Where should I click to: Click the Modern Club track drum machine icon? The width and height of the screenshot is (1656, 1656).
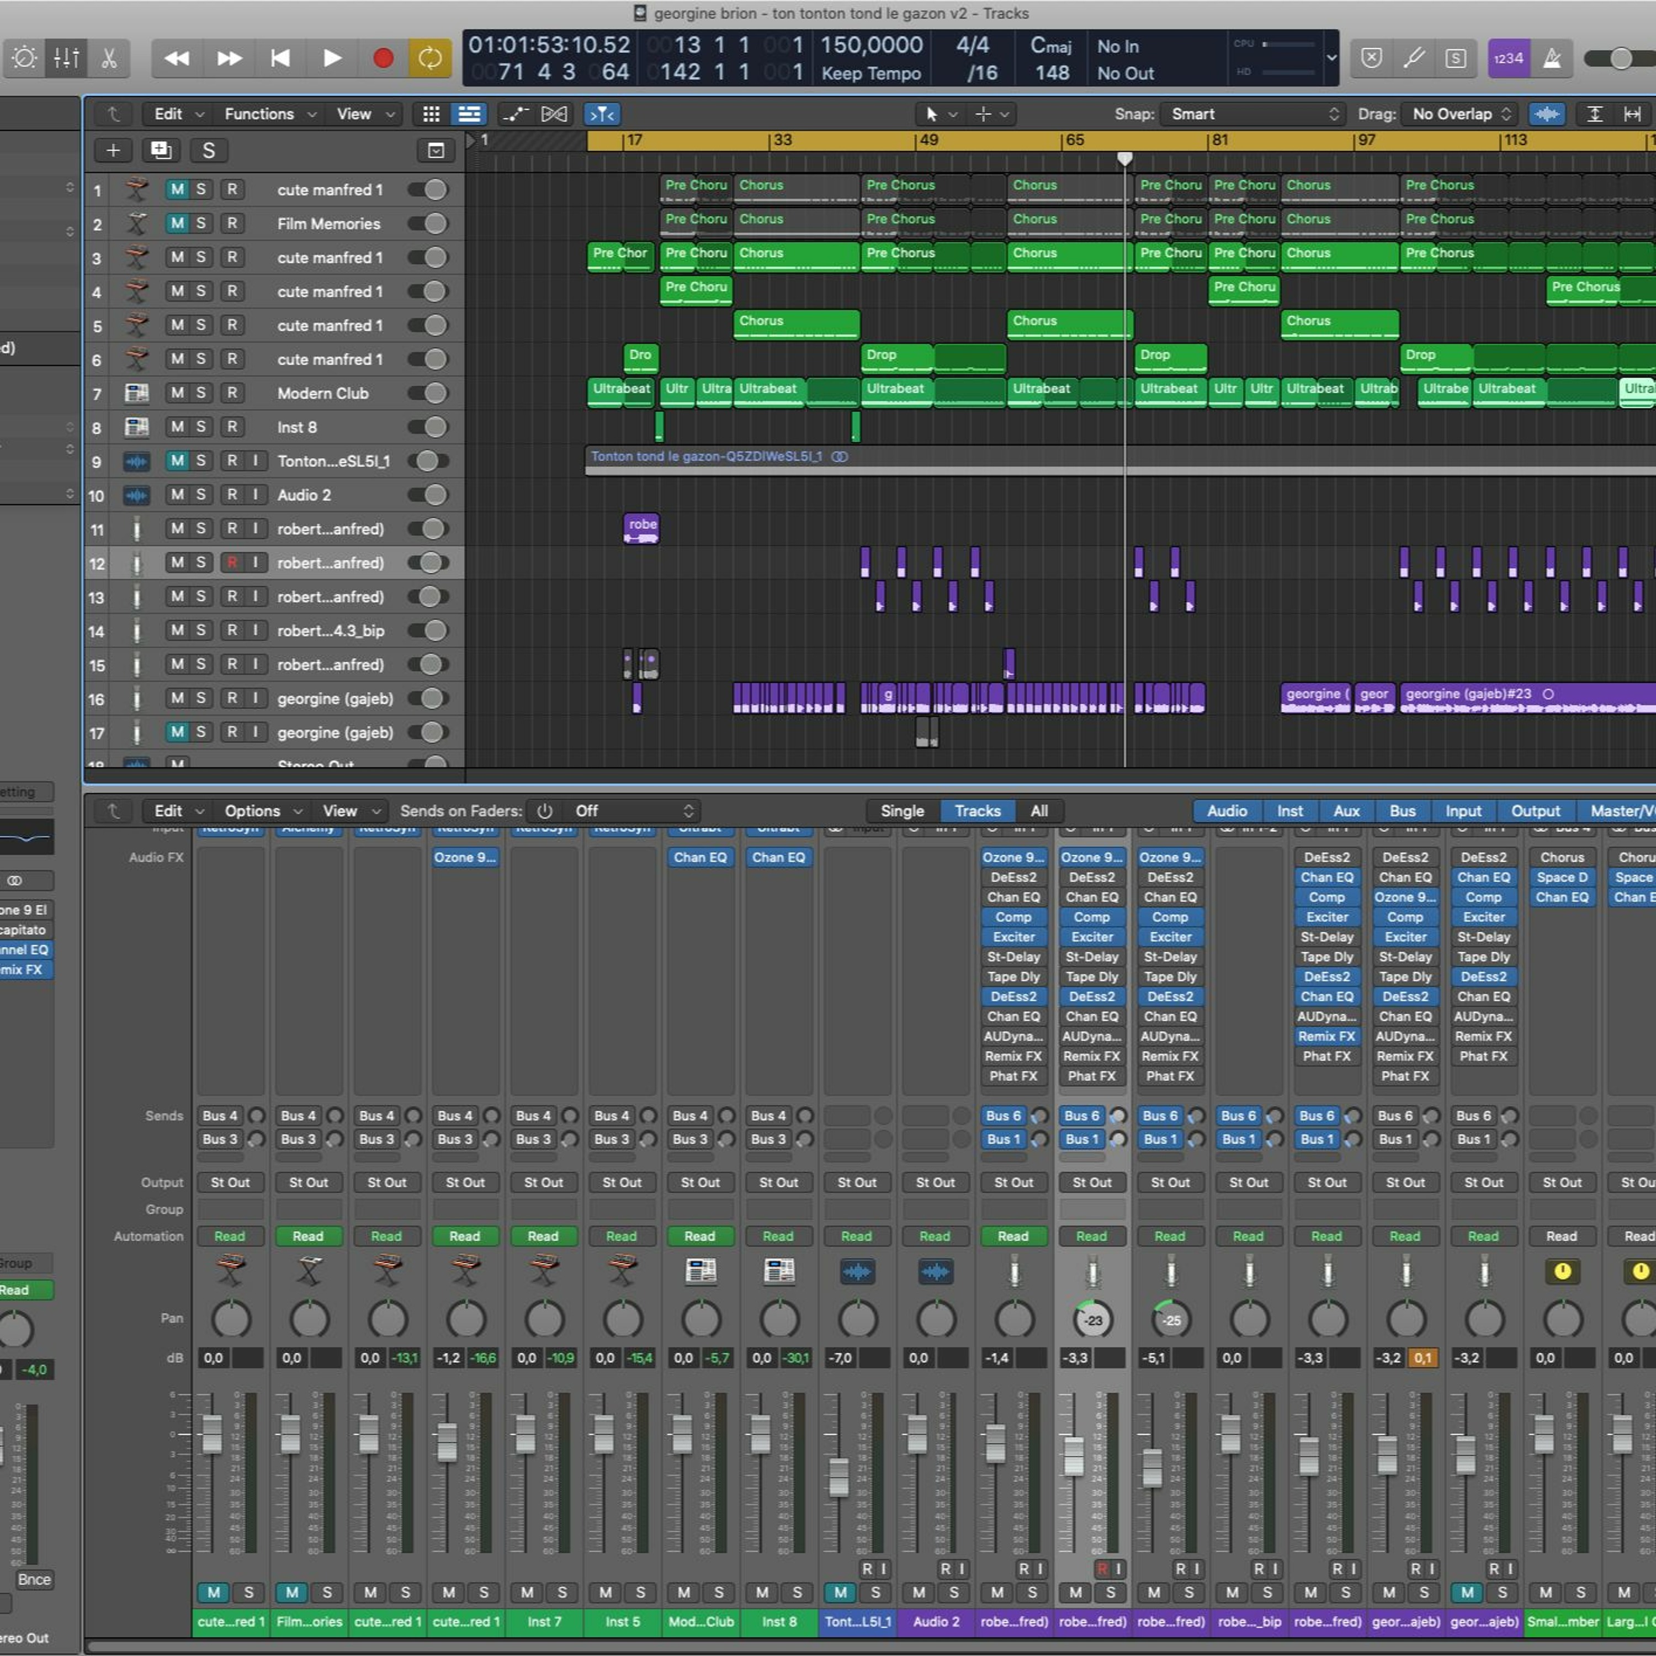[136, 394]
